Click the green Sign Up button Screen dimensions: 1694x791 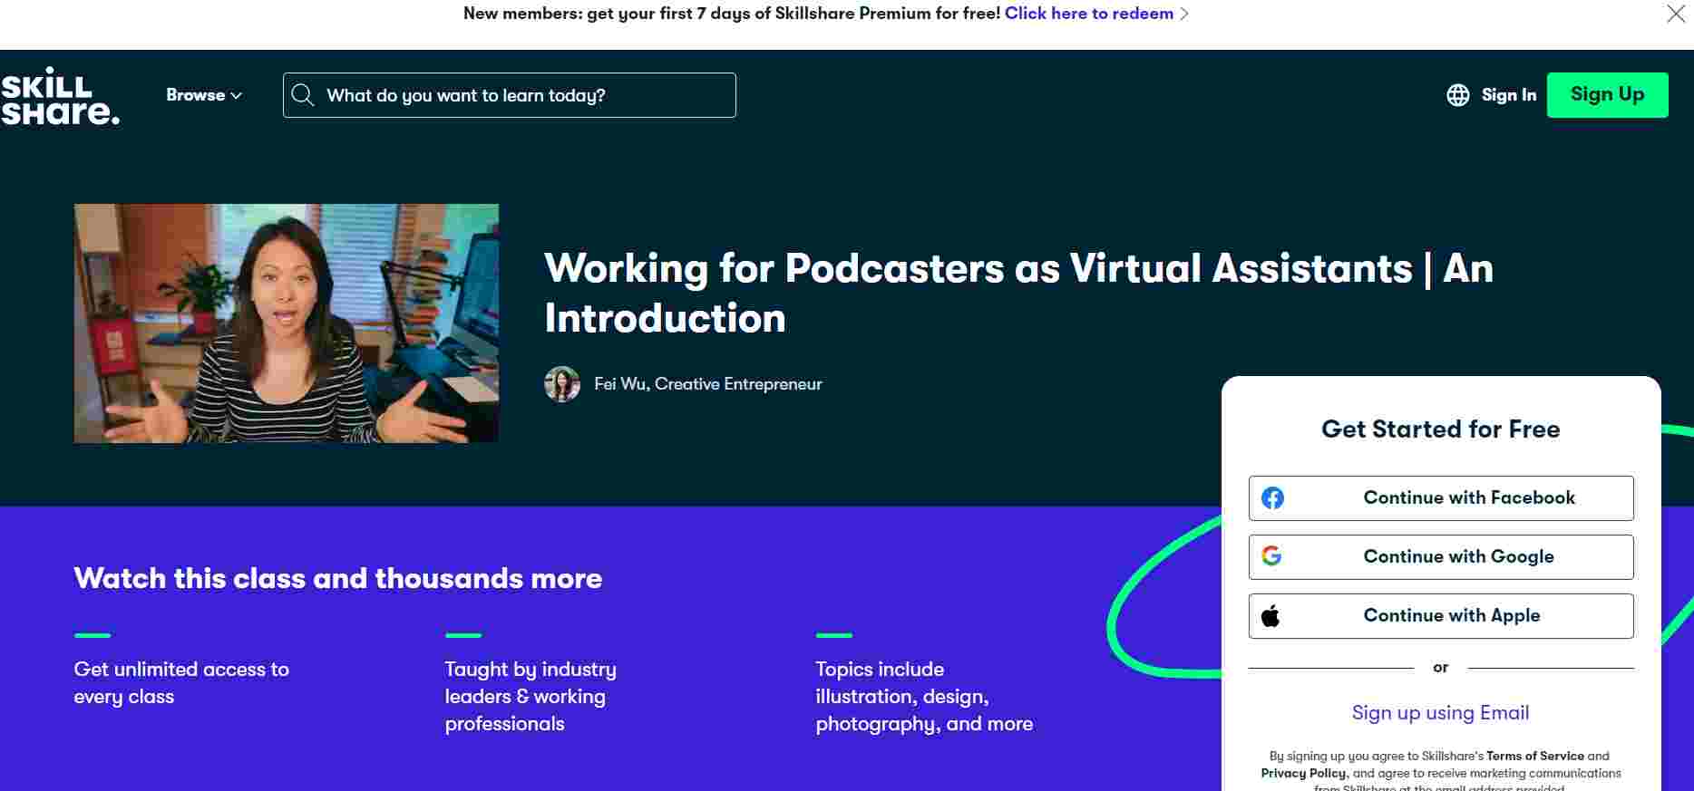coord(1607,95)
